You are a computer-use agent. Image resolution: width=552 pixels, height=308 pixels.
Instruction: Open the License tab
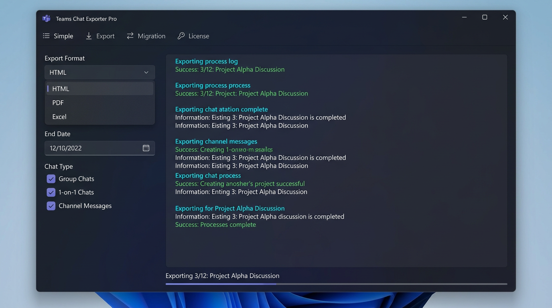click(193, 36)
